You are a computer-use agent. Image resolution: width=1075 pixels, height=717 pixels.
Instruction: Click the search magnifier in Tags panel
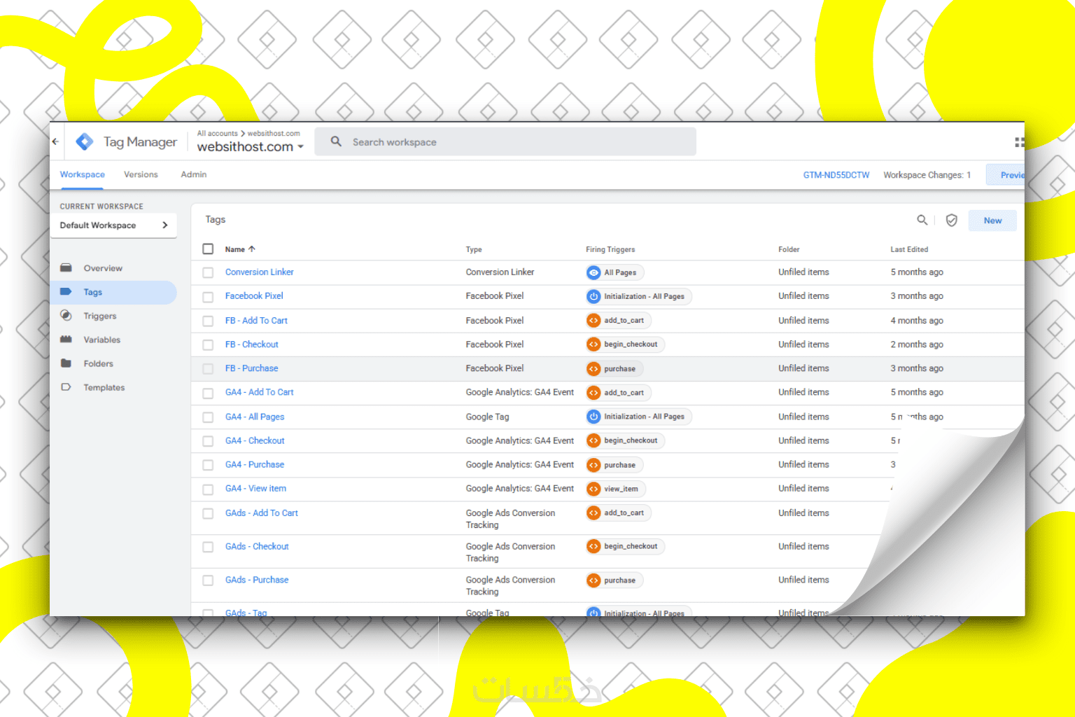(922, 220)
